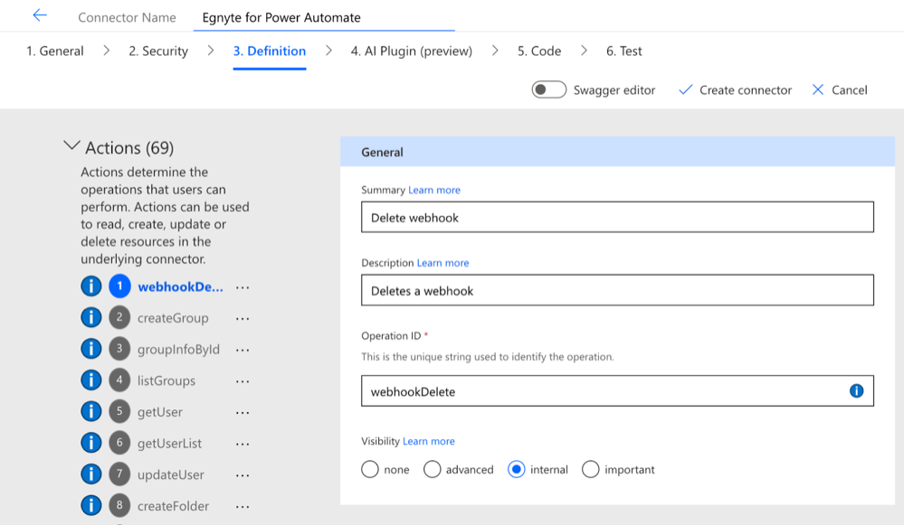Click chevron after 5. Code step

coord(584,51)
